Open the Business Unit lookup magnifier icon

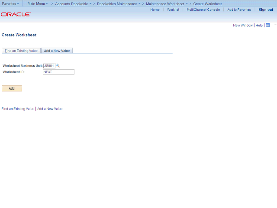(58, 65)
